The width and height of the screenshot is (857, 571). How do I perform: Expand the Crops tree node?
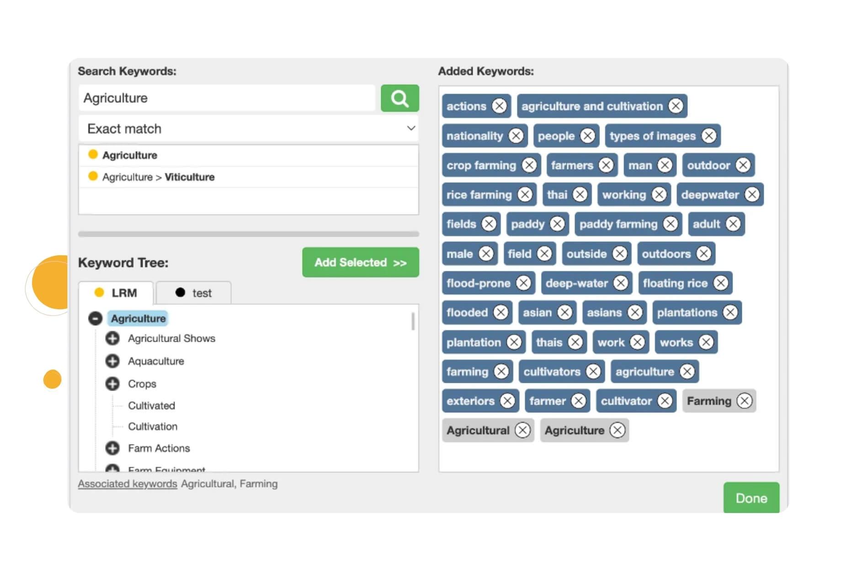tap(112, 384)
